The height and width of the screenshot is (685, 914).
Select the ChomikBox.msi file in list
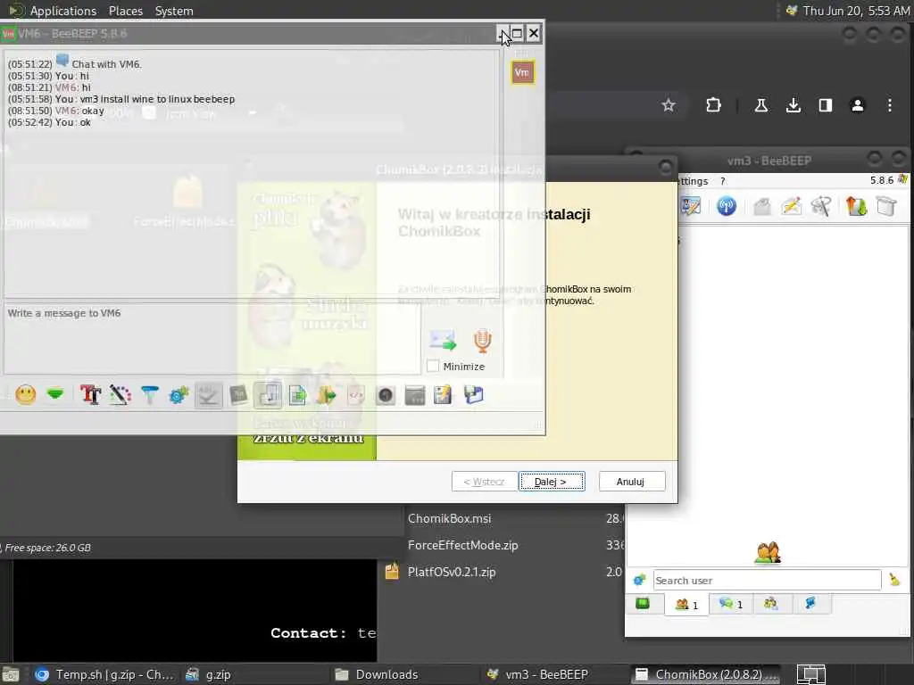point(450,518)
